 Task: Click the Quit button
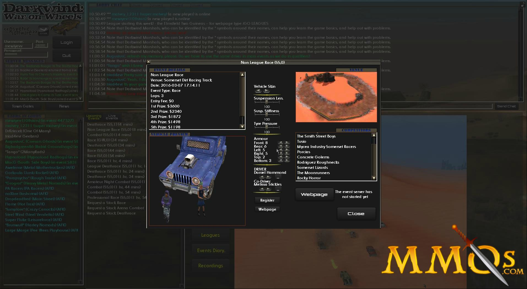[67, 56]
